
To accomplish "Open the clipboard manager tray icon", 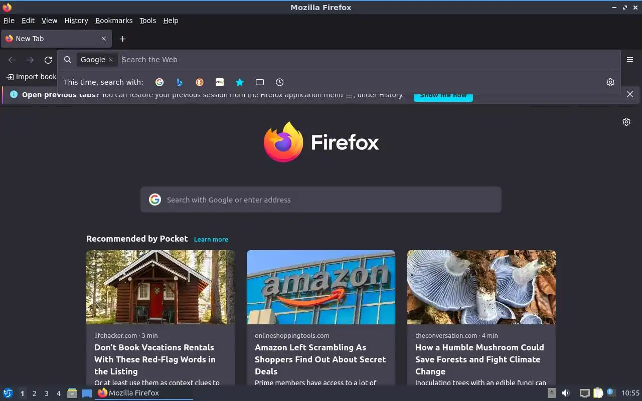I will 598,393.
